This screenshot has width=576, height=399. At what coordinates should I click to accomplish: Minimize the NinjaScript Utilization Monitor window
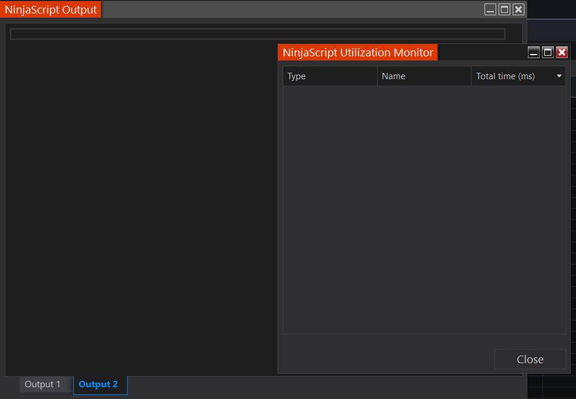[533, 53]
